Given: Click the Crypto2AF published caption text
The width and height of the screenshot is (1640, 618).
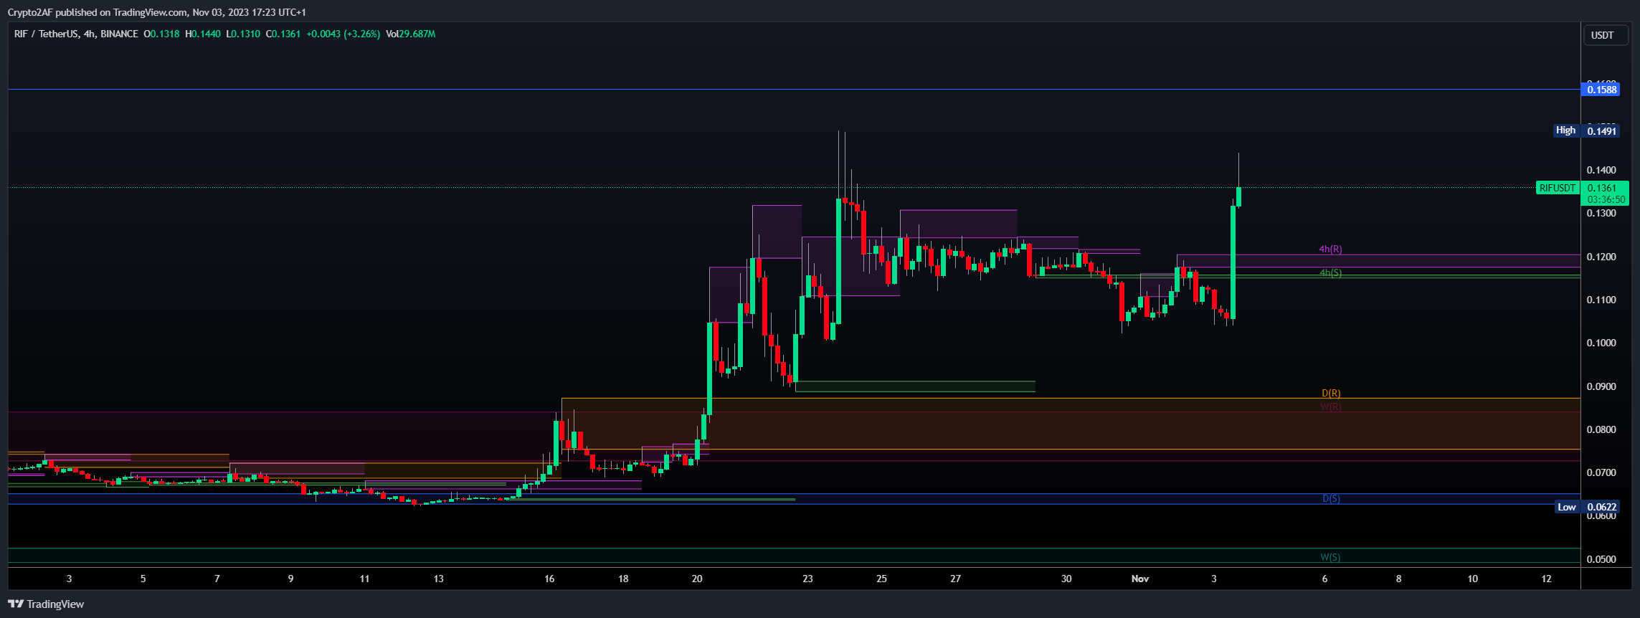Looking at the screenshot, I should point(156,12).
